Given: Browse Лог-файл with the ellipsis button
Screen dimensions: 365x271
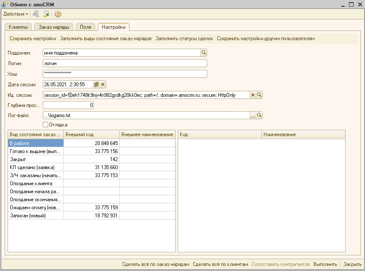Looking at the screenshot, I should (x=253, y=115).
